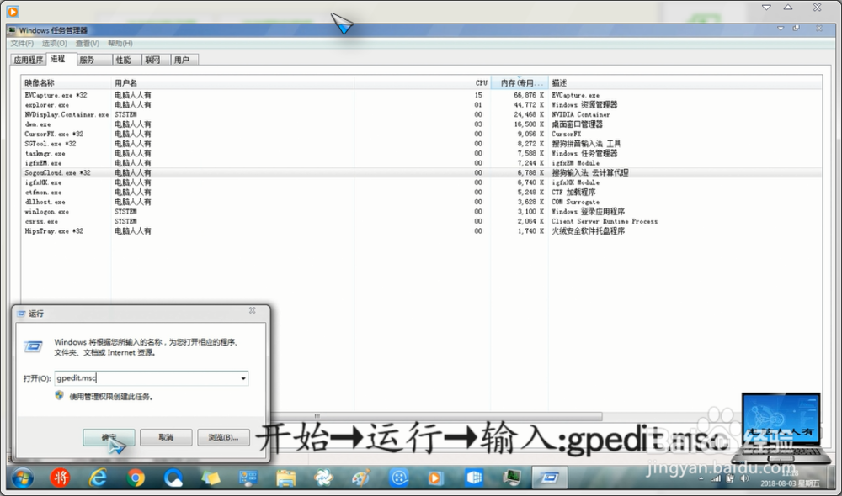Viewport: 842px width, 496px height.
Task: Select the dwm.exe process
Action: click(421, 124)
